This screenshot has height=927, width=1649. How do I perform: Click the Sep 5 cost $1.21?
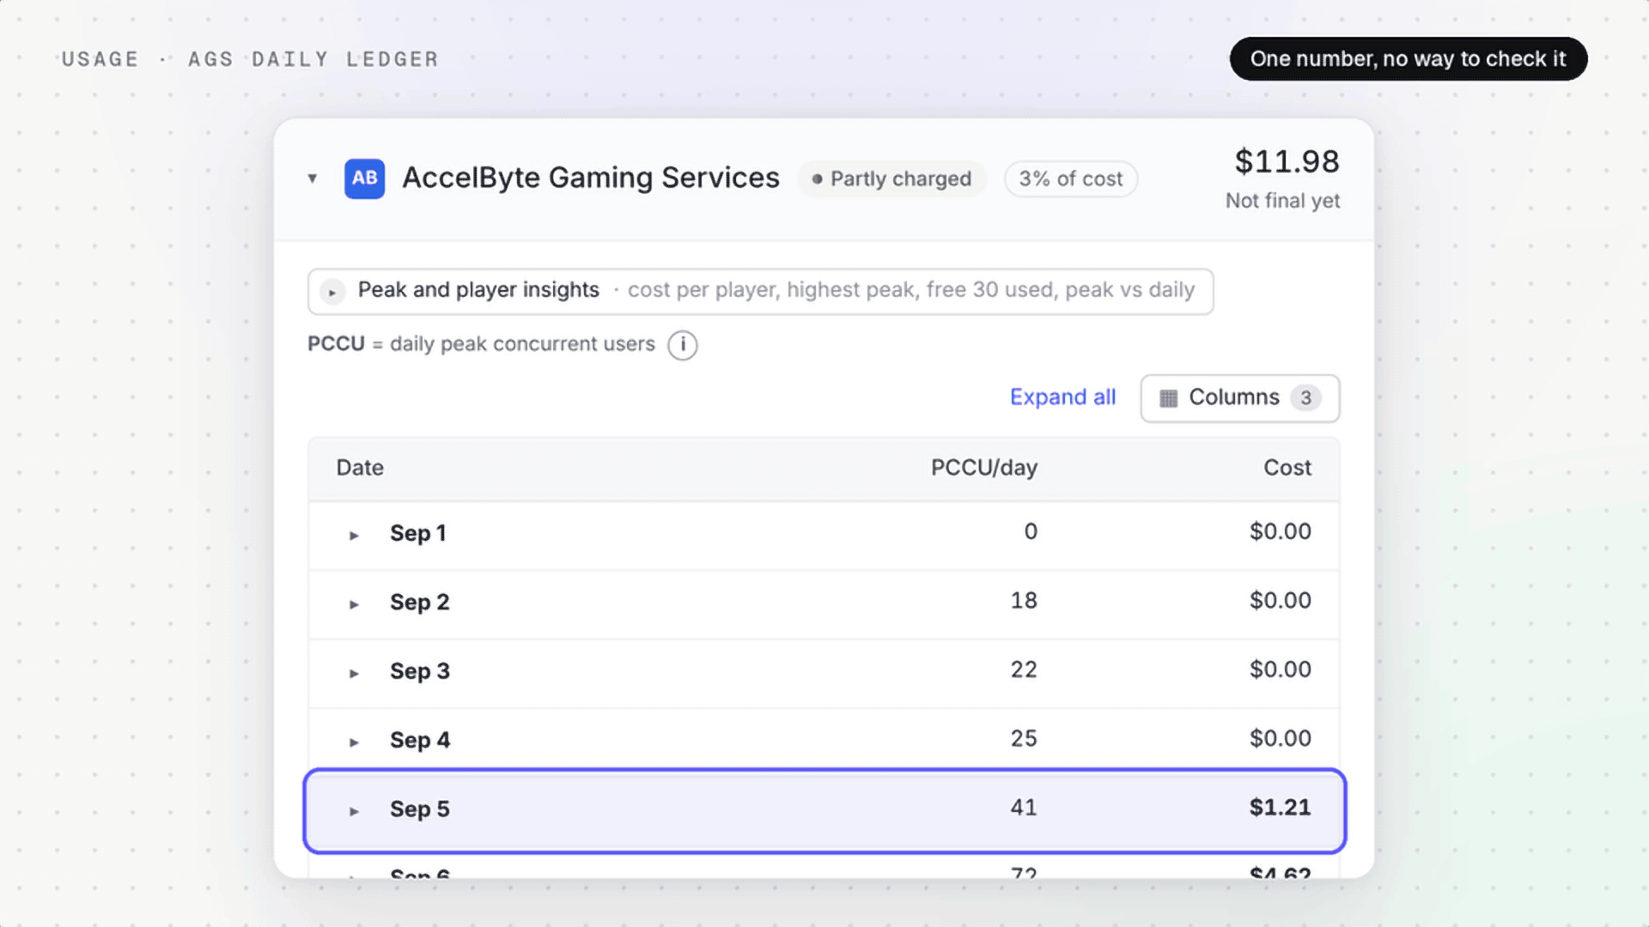coord(1280,808)
